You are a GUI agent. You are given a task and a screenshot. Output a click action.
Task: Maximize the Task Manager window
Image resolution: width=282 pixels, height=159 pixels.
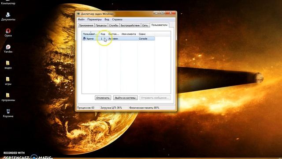click(162, 13)
